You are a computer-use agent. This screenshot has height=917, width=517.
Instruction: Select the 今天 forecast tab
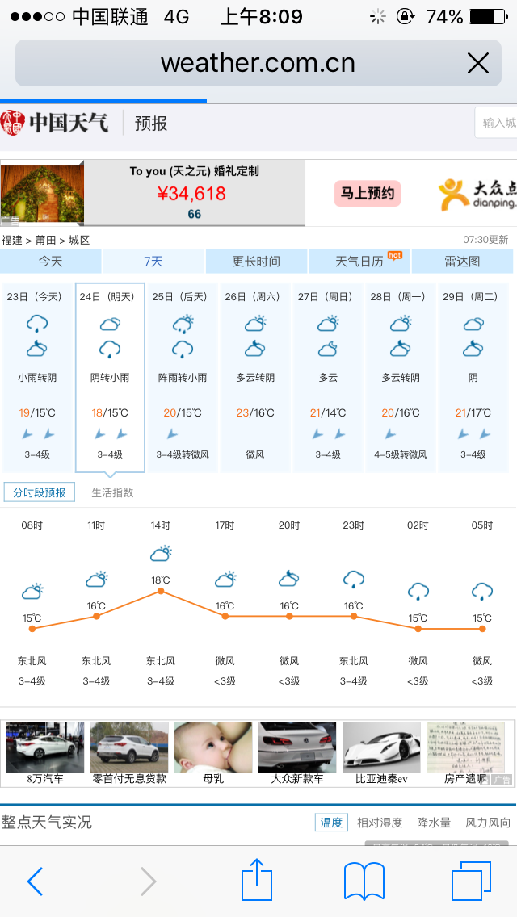(51, 262)
